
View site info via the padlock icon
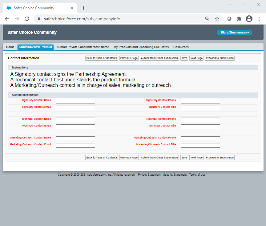[x=39, y=19]
